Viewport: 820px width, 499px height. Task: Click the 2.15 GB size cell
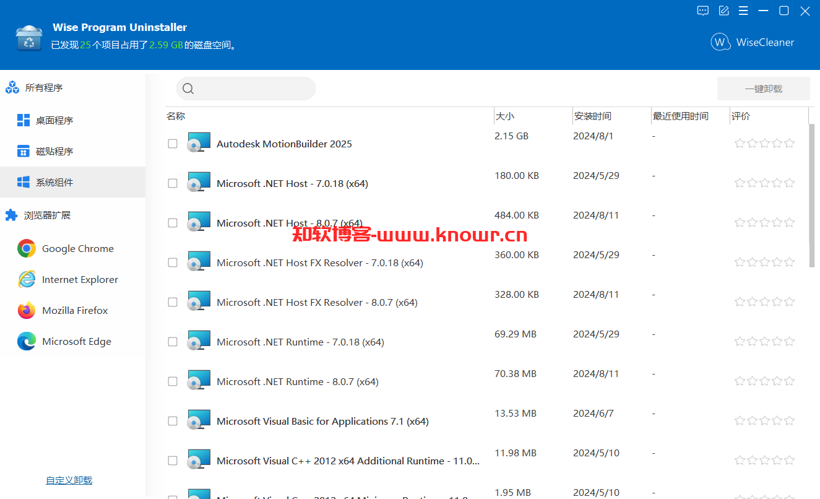click(511, 136)
